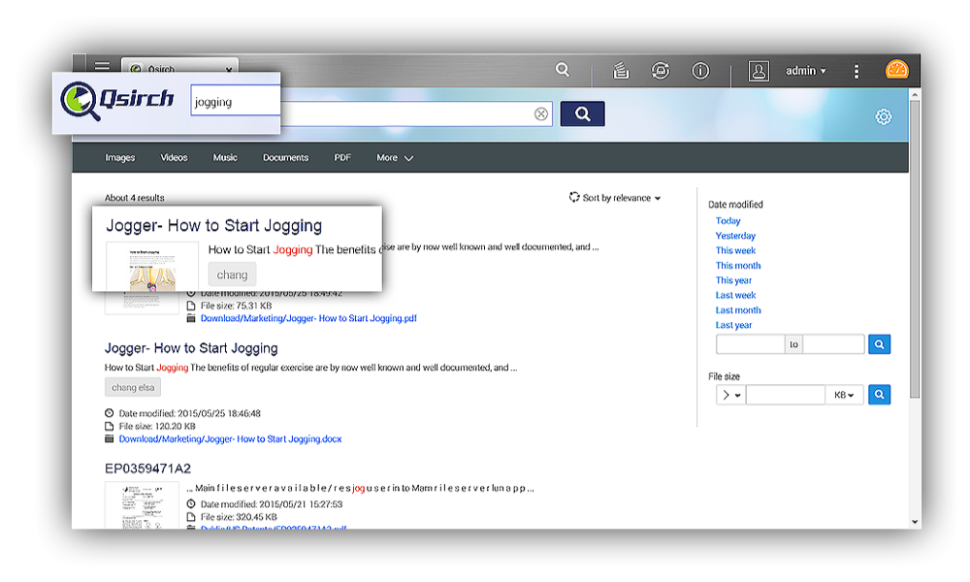Filter date modified to Last year

pos(733,325)
